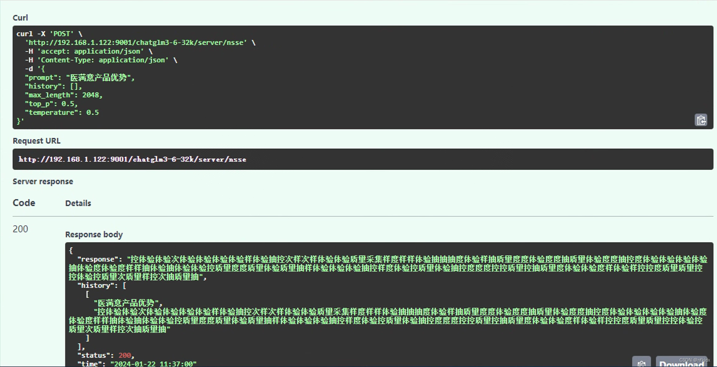Click the "history": [] line in curl

pyautogui.click(x=53, y=86)
